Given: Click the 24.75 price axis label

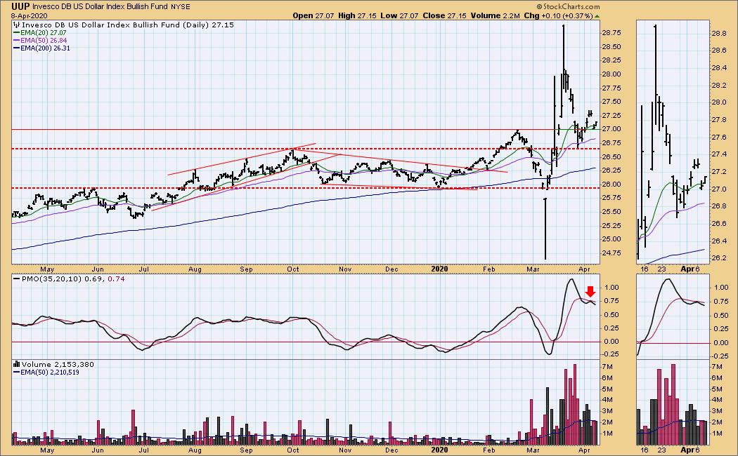Looking at the screenshot, I should point(611,253).
